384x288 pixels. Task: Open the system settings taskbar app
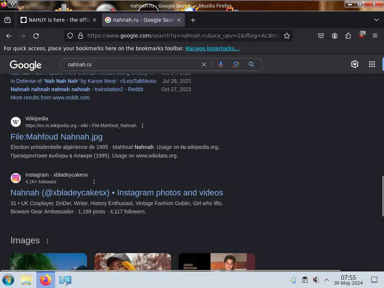[x=65, y=280]
